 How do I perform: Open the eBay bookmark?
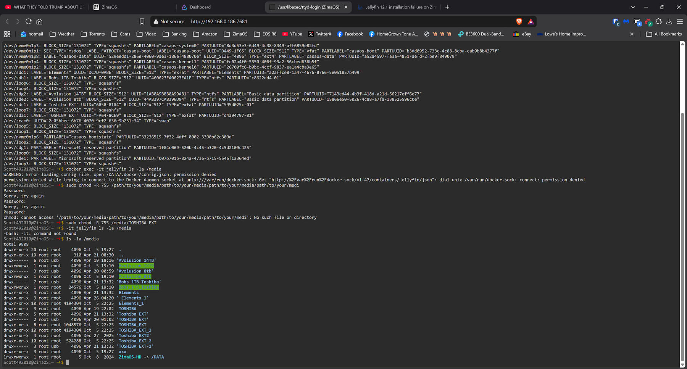click(x=522, y=34)
